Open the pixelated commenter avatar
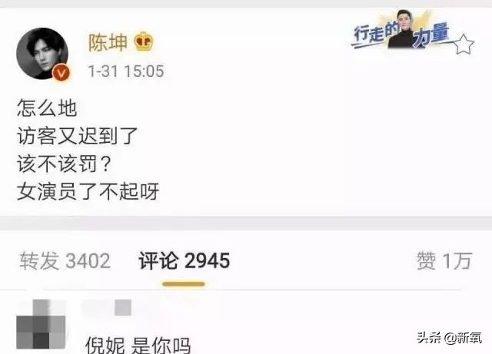Screen dimensions: 492x354 point(41,324)
